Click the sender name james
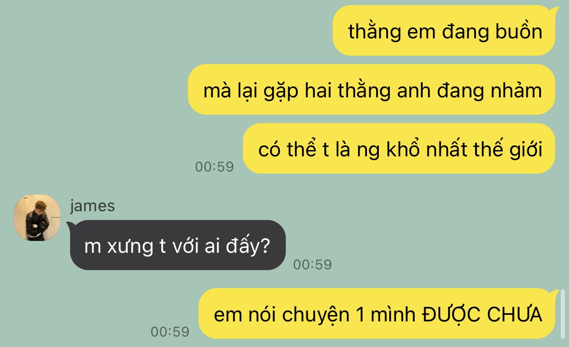This screenshot has width=569, height=347. click(93, 206)
